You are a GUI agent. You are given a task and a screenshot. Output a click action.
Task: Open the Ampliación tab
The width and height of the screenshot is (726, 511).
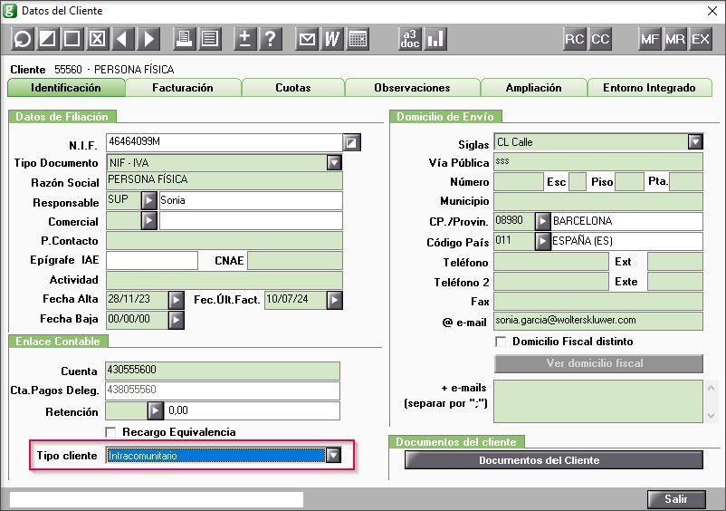click(x=534, y=88)
